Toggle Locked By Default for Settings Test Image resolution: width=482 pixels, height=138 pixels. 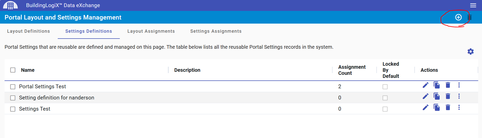(385, 109)
